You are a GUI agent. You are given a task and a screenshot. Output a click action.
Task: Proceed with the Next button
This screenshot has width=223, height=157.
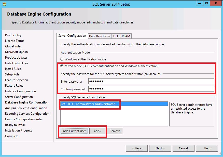(160, 148)
